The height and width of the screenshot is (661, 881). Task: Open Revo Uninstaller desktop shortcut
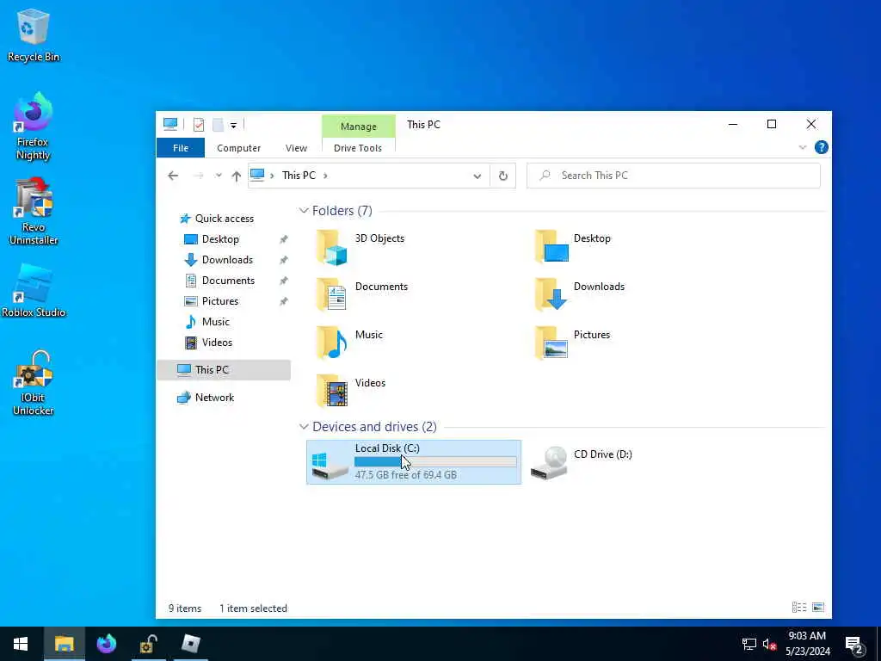[34, 212]
